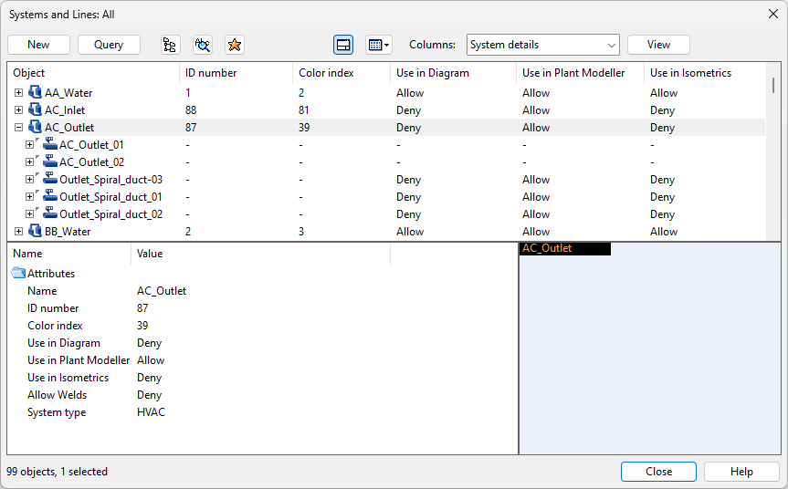
Task: Click the AA_Water system icon
Action: pyautogui.click(x=36, y=92)
